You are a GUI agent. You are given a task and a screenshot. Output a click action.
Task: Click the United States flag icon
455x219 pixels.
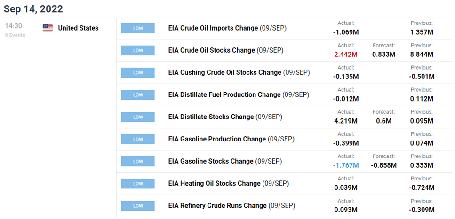[x=48, y=28]
